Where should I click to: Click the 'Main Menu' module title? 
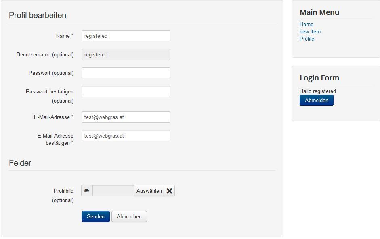319,12
